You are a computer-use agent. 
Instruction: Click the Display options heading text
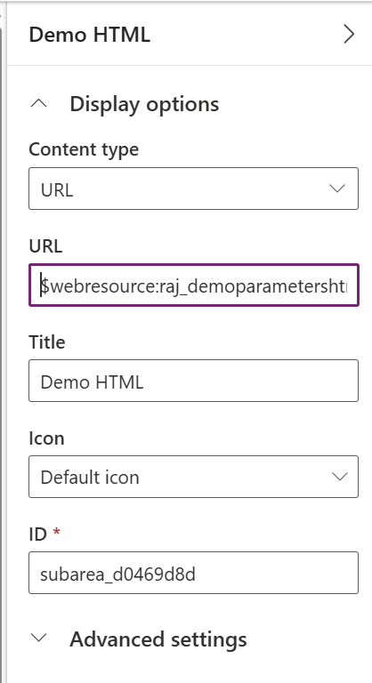(x=144, y=104)
